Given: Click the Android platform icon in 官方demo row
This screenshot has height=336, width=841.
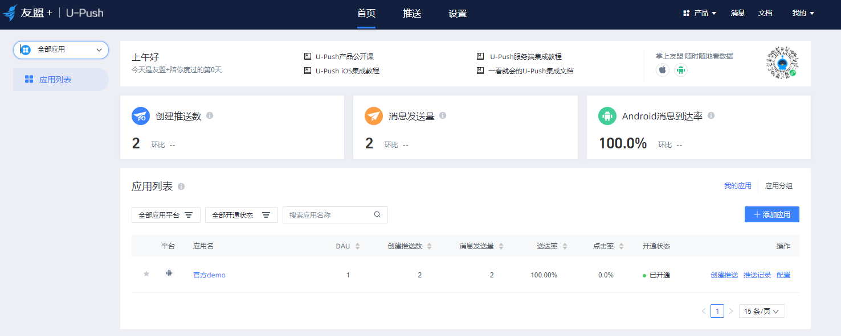Looking at the screenshot, I should click(169, 273).
